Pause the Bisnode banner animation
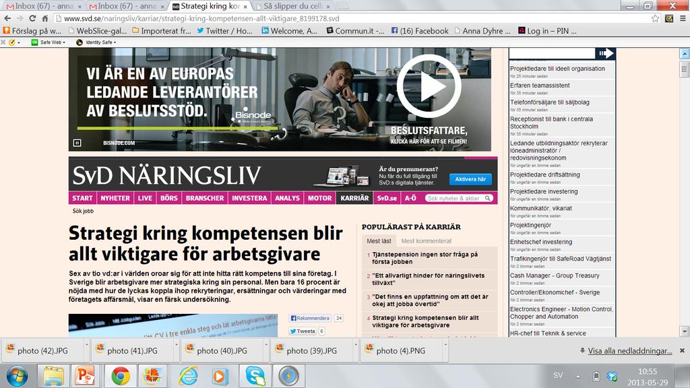This screenshot has height=388, width=690. point(77,143)
